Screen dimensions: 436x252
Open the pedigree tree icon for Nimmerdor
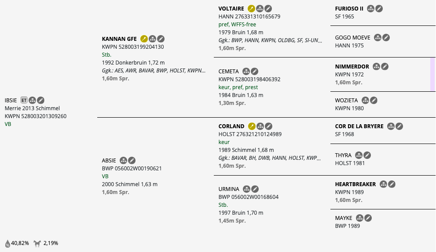376,67
